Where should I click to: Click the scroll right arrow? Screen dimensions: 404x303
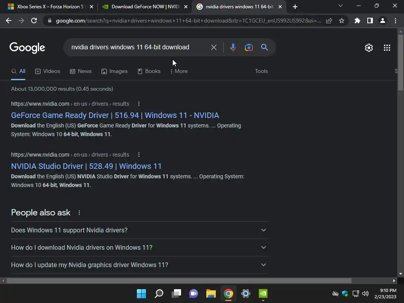click(394, 281)
